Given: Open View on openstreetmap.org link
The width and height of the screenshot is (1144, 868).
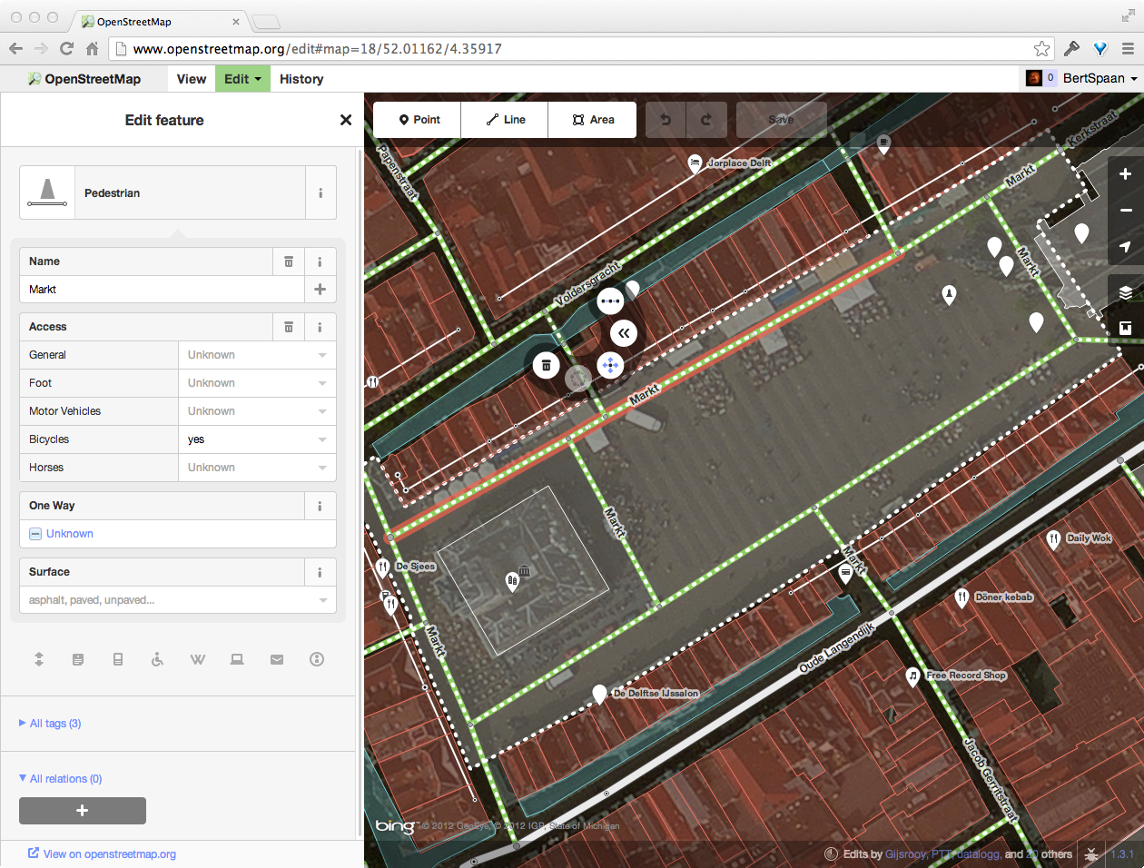Looking at the screenshot, I should coord(109,854).
